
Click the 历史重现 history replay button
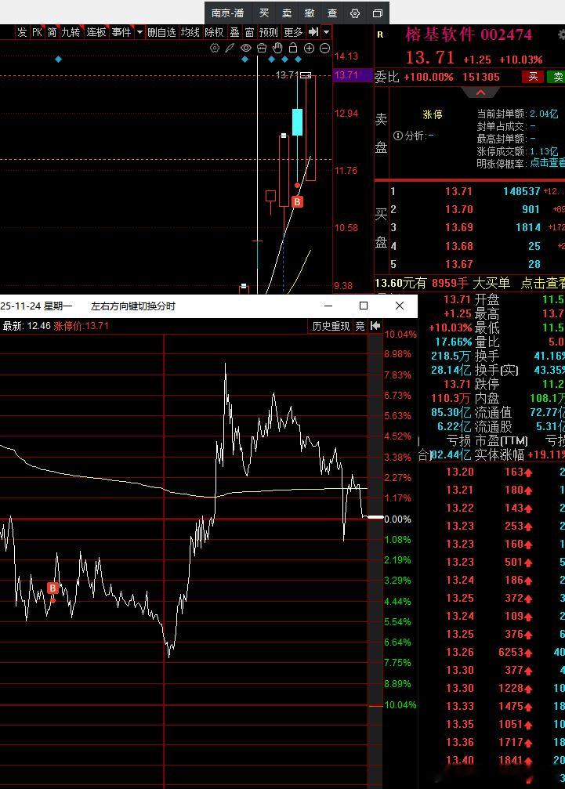331,326
